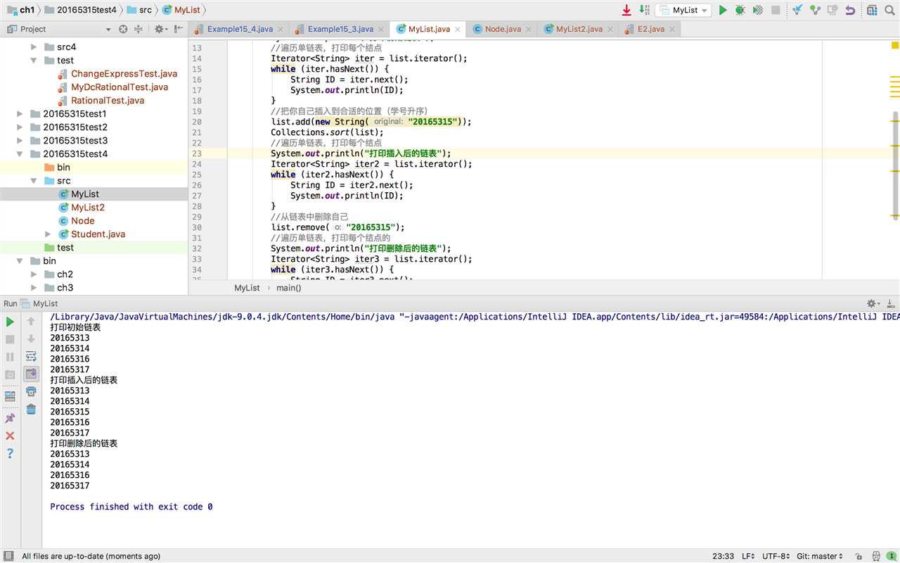Expand Student.java in the tree
The image size is (900, 563).
pos(47,234)
